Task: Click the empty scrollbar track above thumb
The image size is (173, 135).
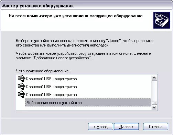Action: (154, 91)
